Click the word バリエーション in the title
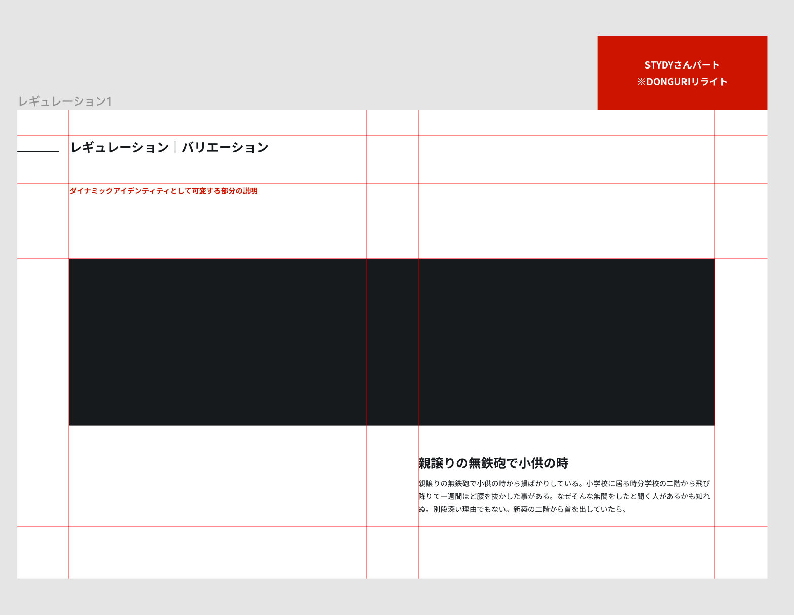This screenshot has height=615, width=794. 225,147
